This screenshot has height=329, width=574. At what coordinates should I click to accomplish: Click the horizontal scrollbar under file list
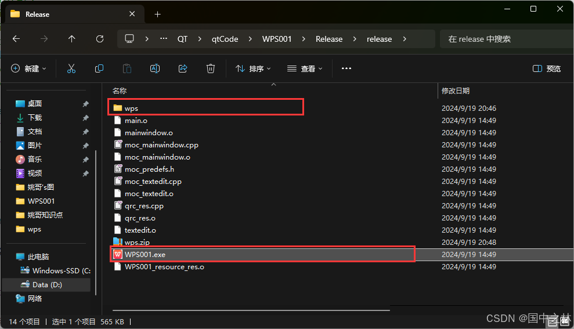[251, 310]
